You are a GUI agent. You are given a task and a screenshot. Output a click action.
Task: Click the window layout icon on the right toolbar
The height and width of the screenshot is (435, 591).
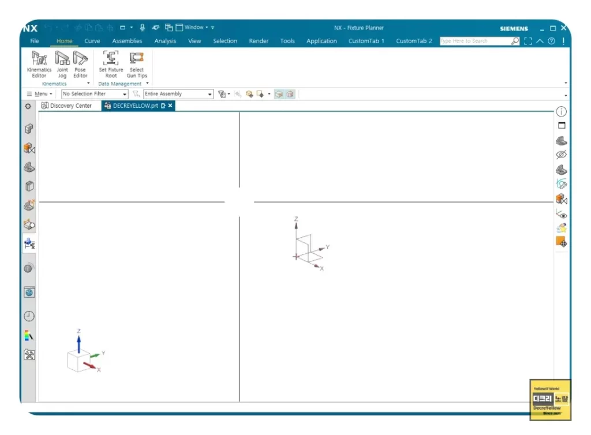point(562,125)
